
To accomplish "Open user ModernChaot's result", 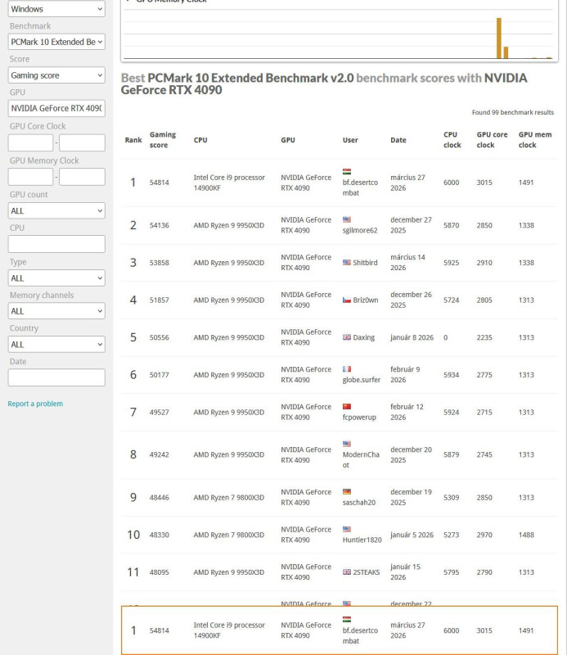I will click(x=361, y=459).
